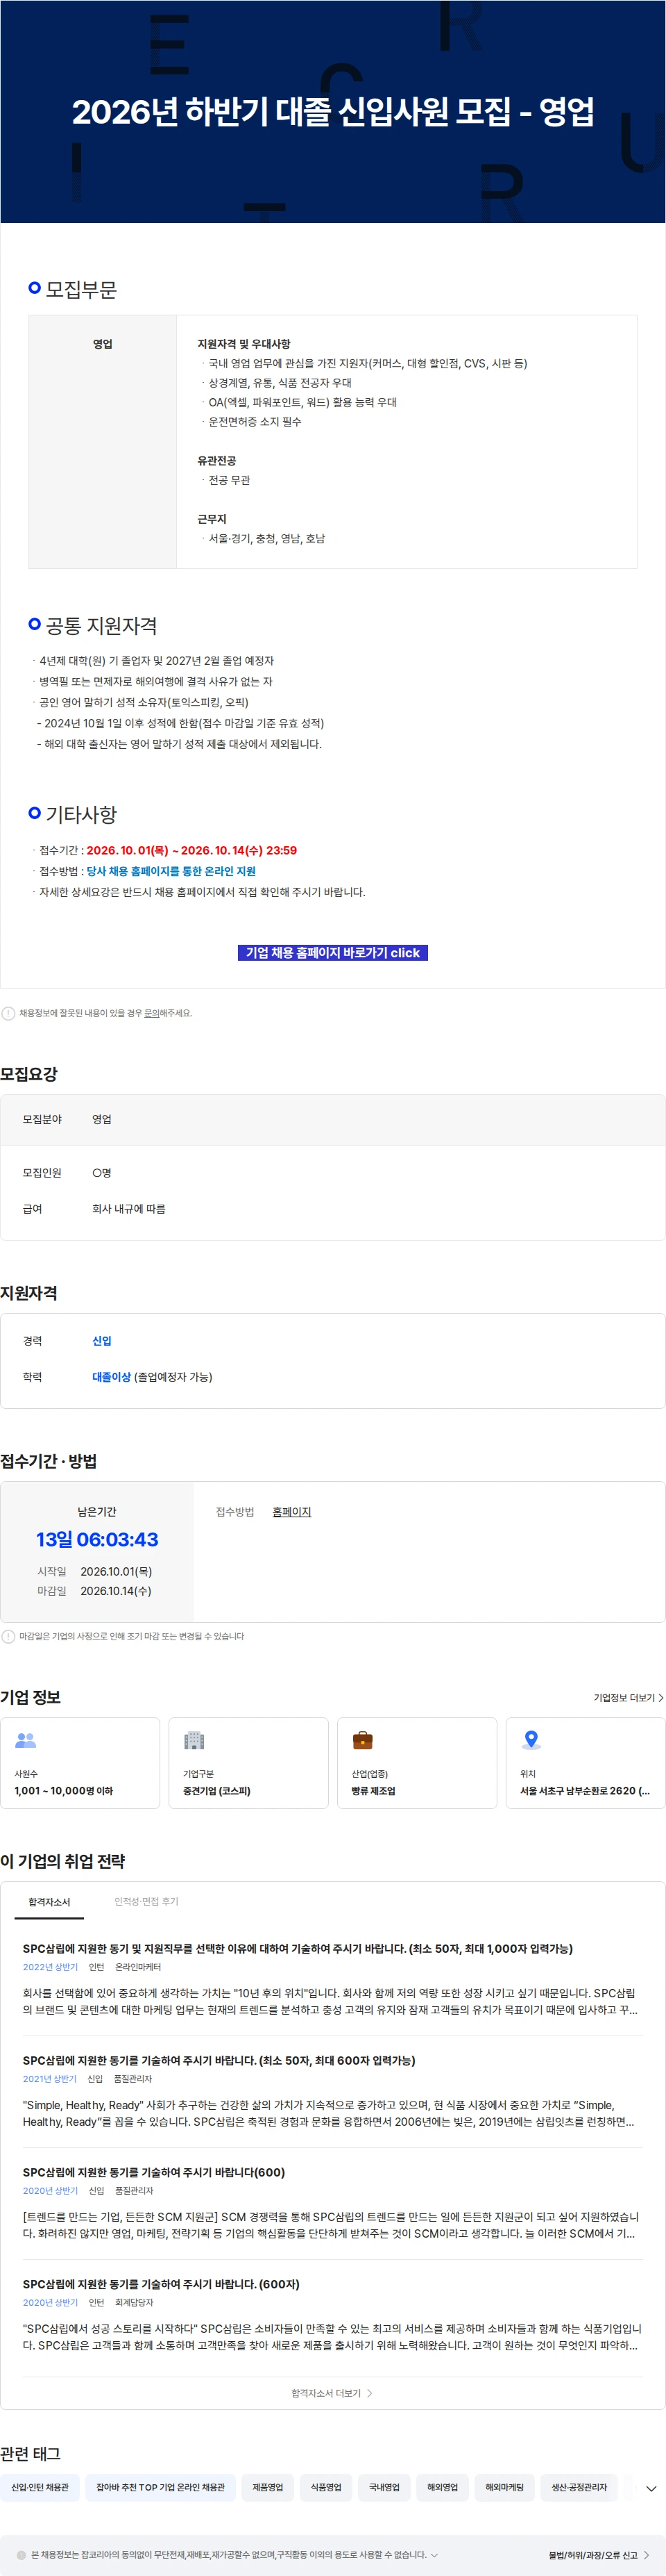
Task: Click the gray circle icon before copyright notice
Action: point(21,2555)
